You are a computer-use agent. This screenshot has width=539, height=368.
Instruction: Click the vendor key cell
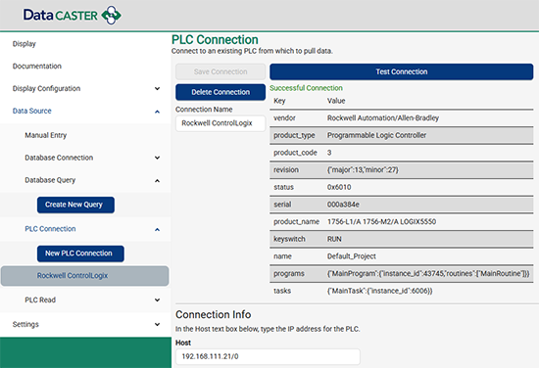coord(284,118)
